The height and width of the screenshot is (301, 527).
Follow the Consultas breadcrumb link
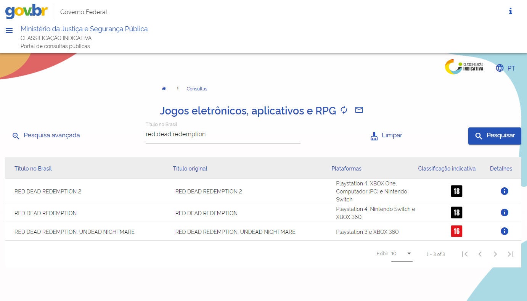tap(197, 89)
